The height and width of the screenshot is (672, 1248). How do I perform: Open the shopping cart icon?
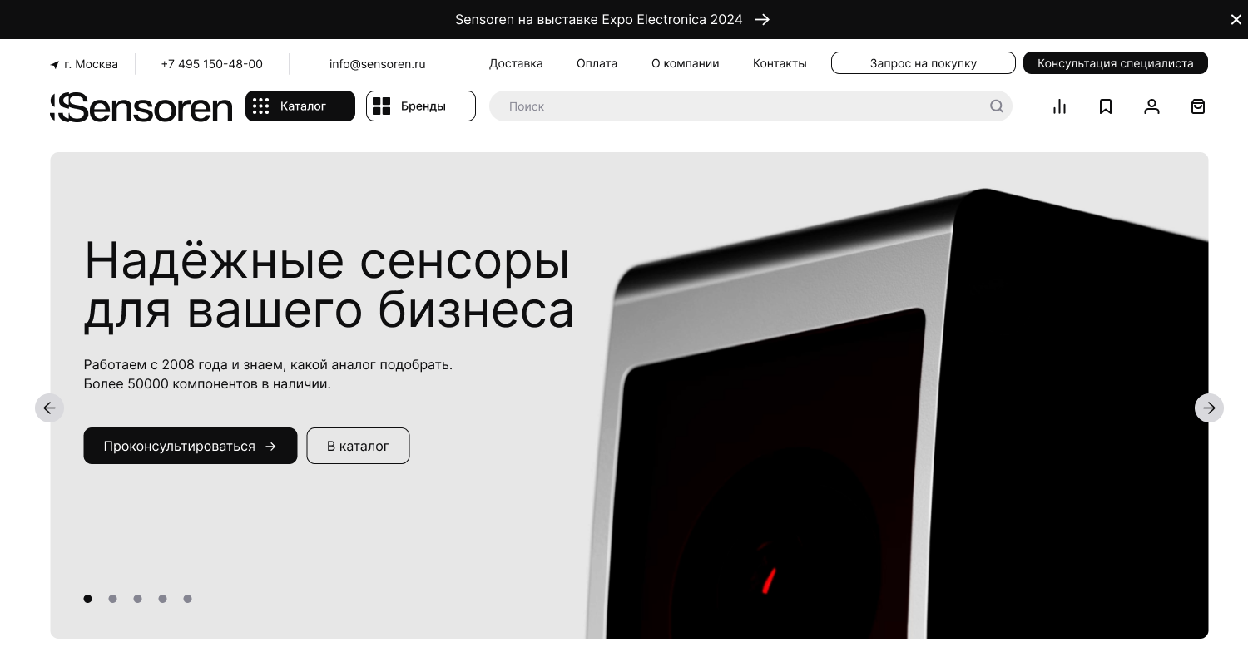coord(1198,106)
